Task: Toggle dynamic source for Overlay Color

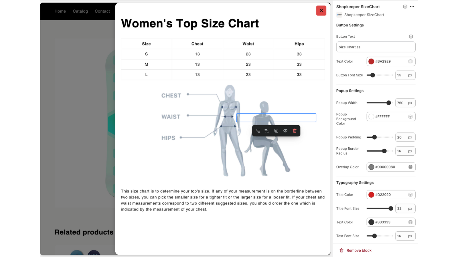Action: coord(411,167)
